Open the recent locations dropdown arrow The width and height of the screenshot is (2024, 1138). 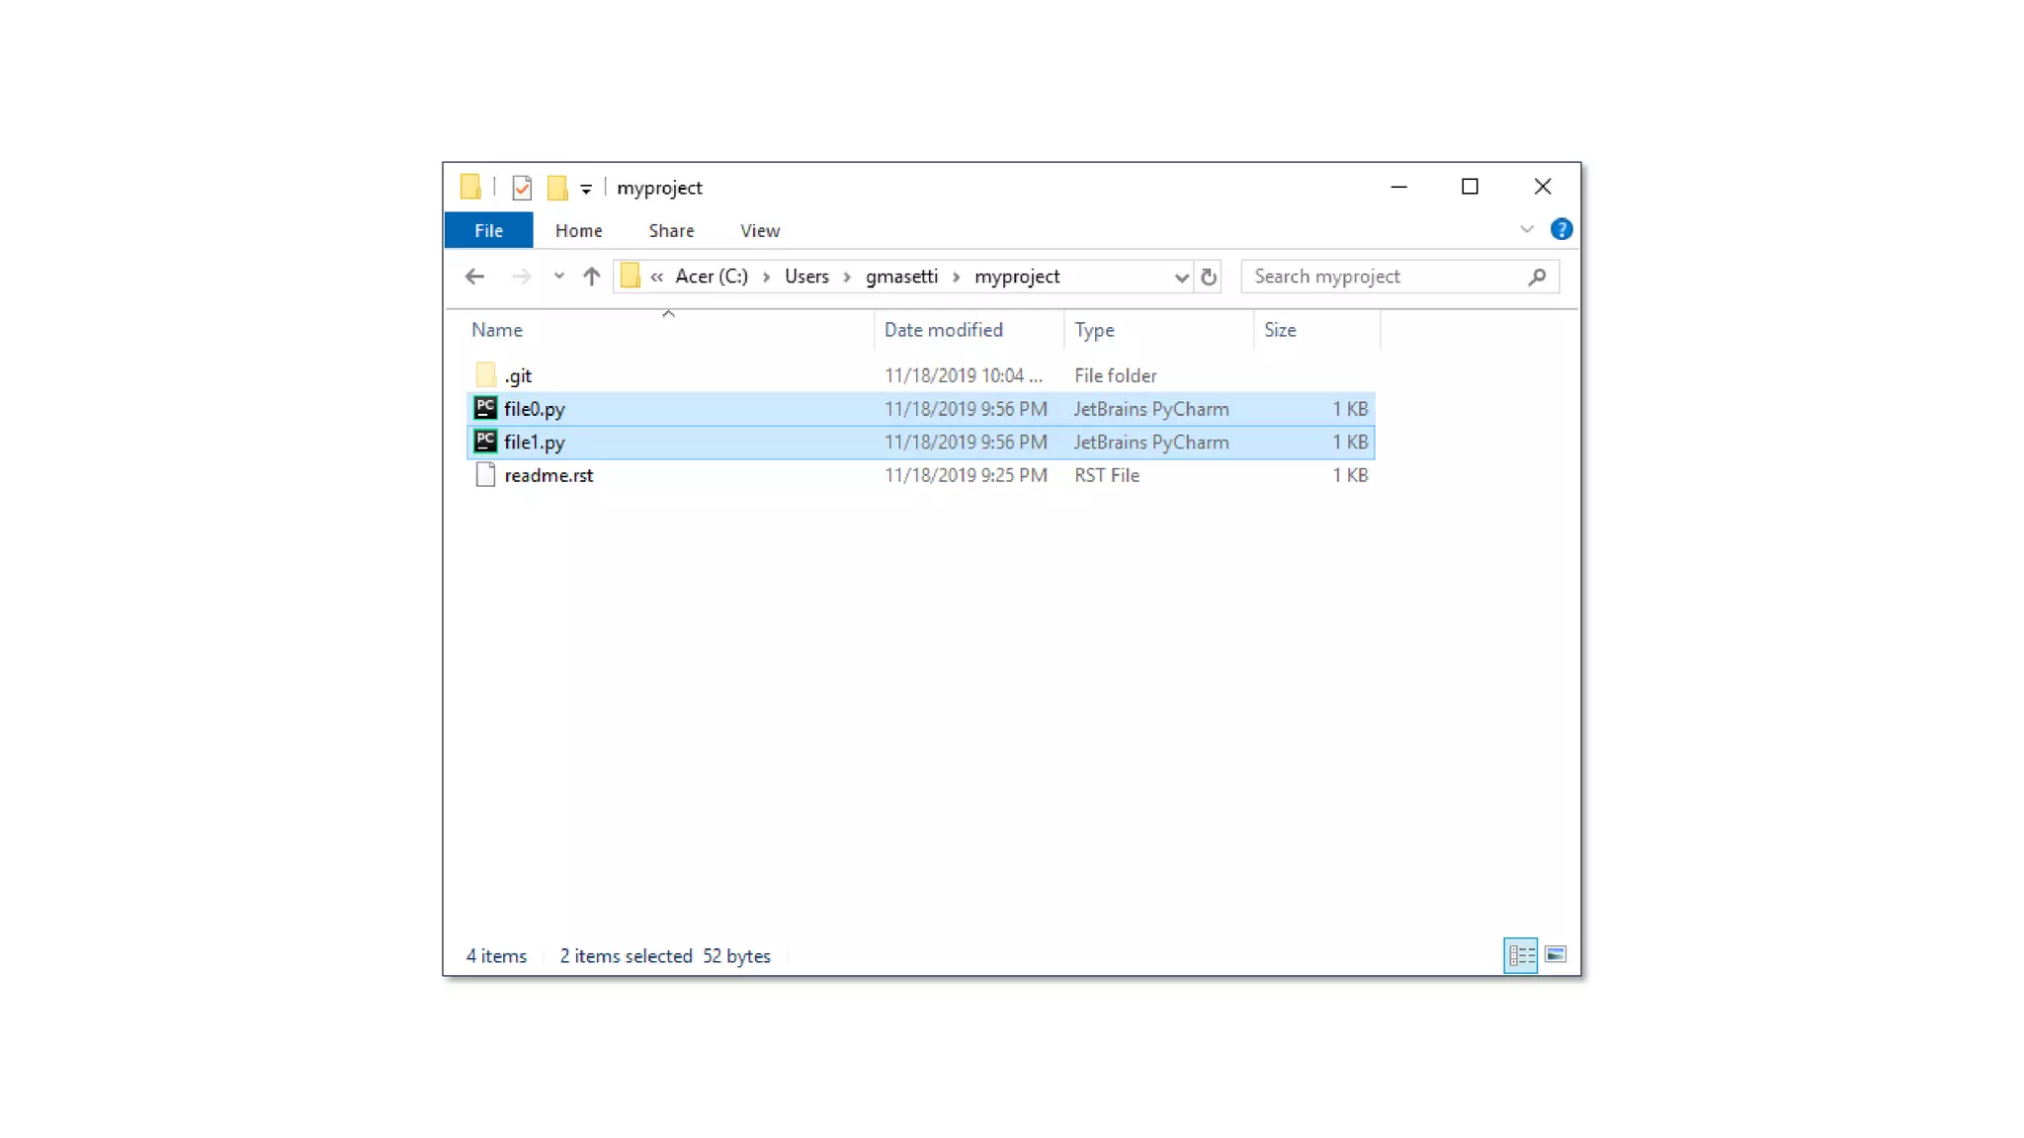point(558,277)
